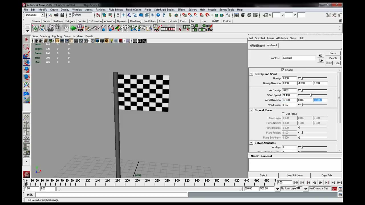Collapse the Ground Plane section
The width and height of the screenshot is (365, 205).
click(251, 110)
